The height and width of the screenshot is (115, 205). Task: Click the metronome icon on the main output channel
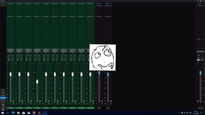[198, 60]
